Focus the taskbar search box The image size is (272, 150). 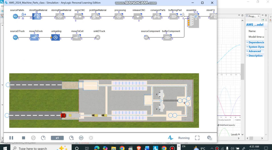tap(41, 148)
